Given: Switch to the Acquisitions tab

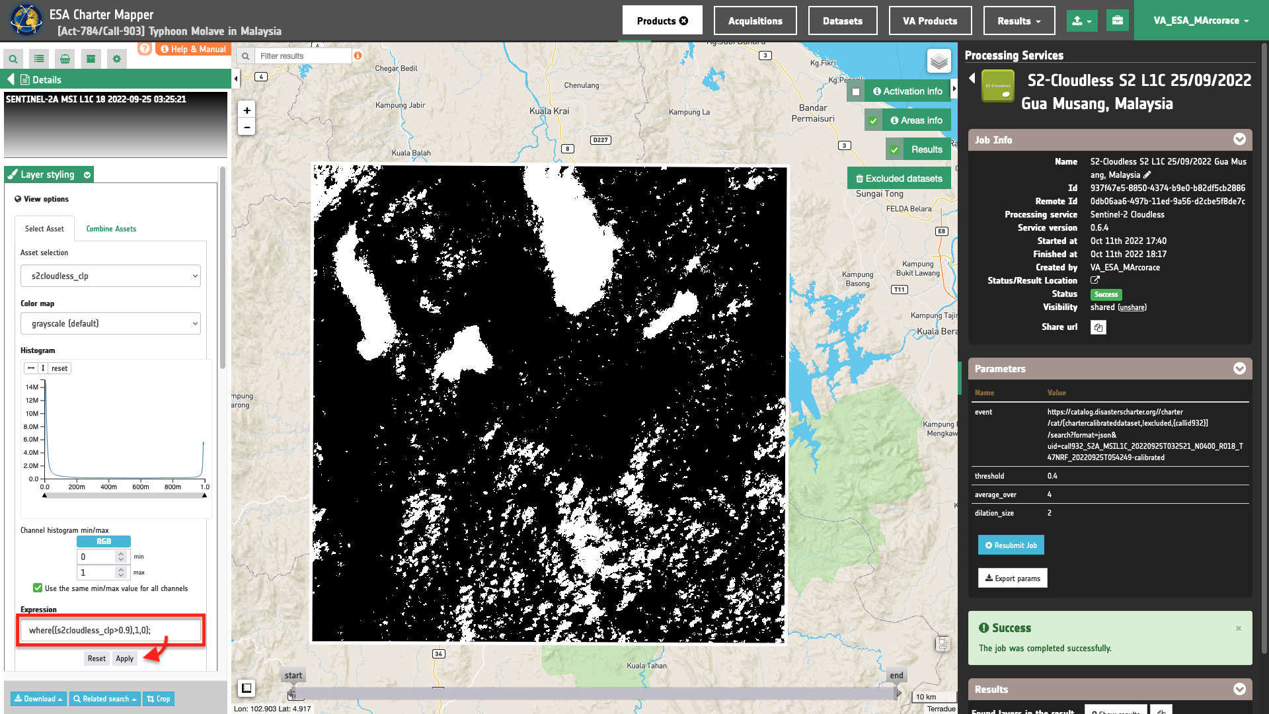Looking at the screenshot, I should click(x=755, y=20).
